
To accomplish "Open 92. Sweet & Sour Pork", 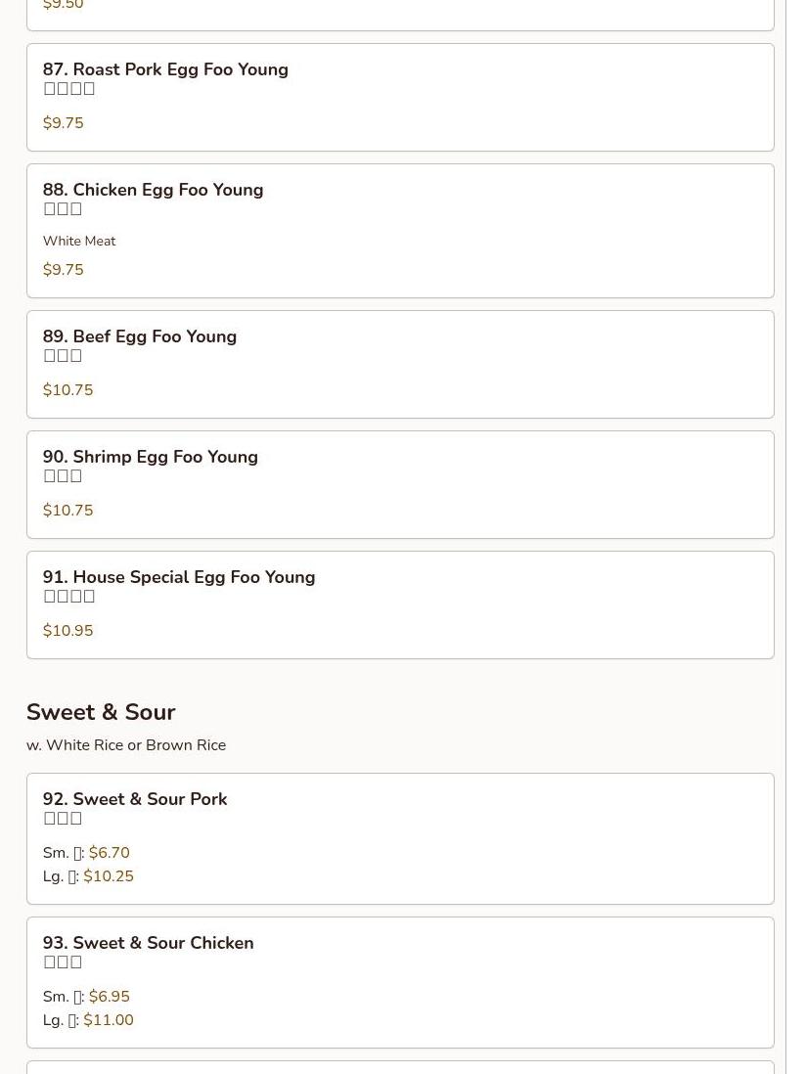I will click(x=135, y=799).
